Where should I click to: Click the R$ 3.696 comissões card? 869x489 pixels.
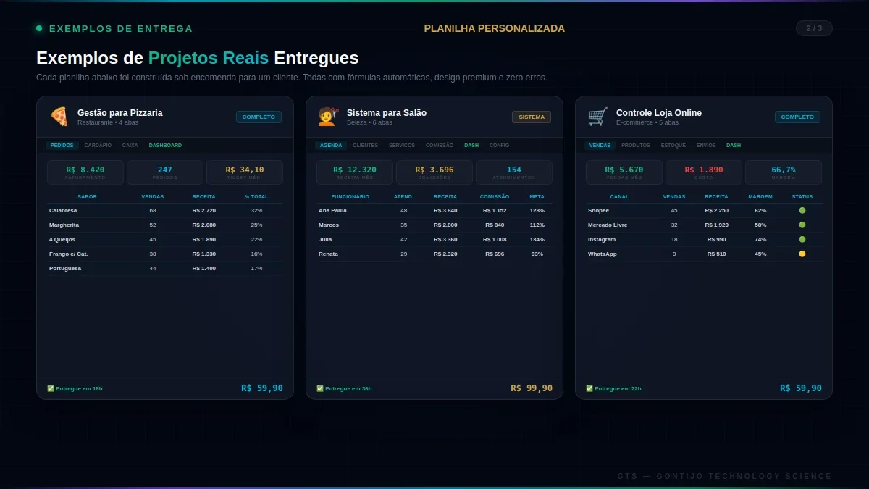point(434,172)
